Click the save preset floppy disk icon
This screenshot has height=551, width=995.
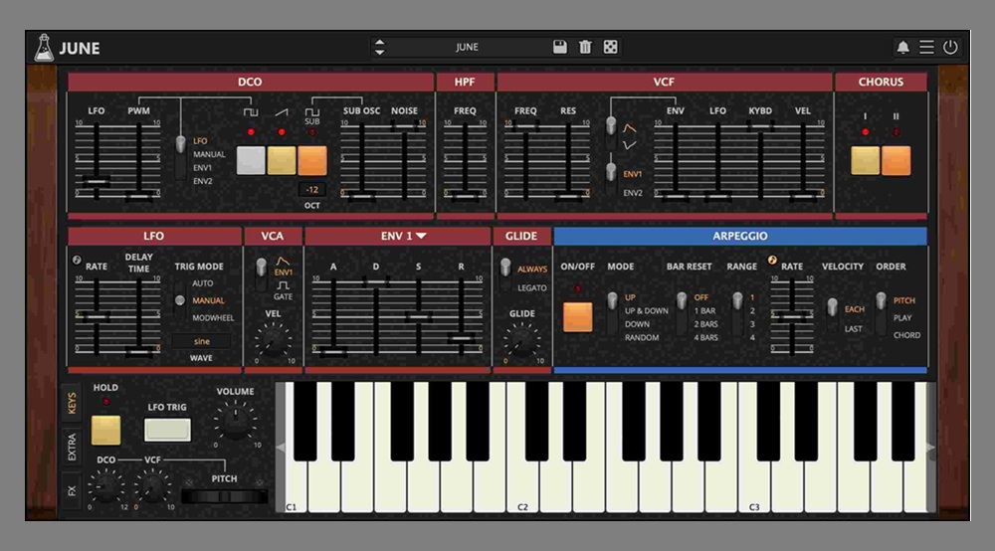click(x=560, y=47)
